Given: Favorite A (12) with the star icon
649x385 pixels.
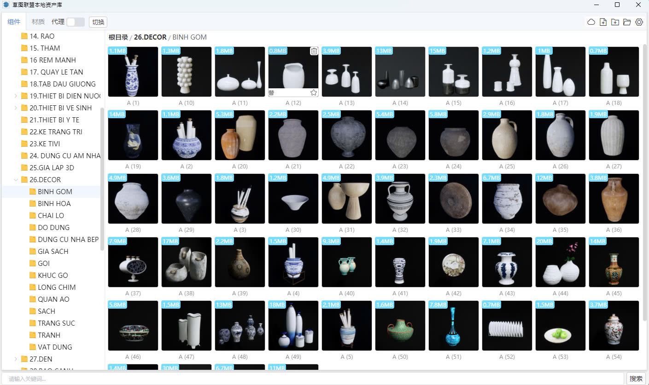Looking at the screenshot, I should tap(314, 92).
